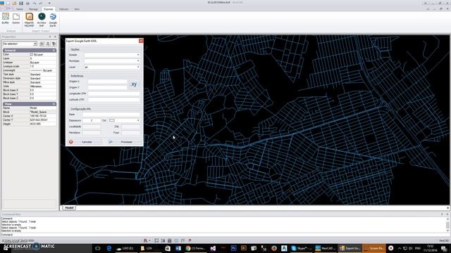This screenshot has height=253, width=451.
Task: Open the MapInfo MID/MIF export tool
Action: coord(29,20)
